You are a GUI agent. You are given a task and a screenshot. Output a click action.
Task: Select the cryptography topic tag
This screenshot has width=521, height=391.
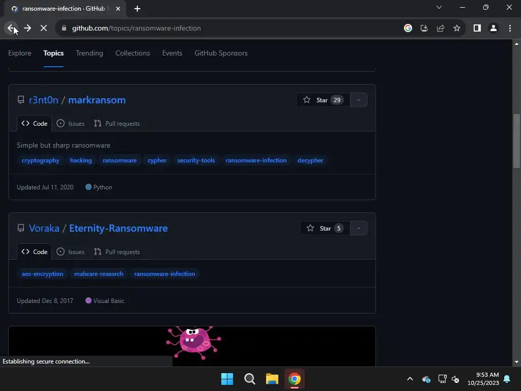tap(41, 160)
